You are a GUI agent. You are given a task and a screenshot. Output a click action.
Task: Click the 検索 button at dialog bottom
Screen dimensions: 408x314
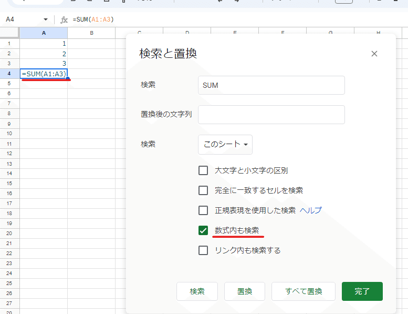pos(197,291)
